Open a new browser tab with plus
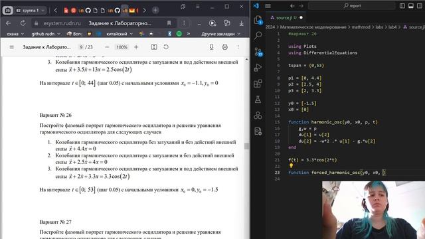 155,11
